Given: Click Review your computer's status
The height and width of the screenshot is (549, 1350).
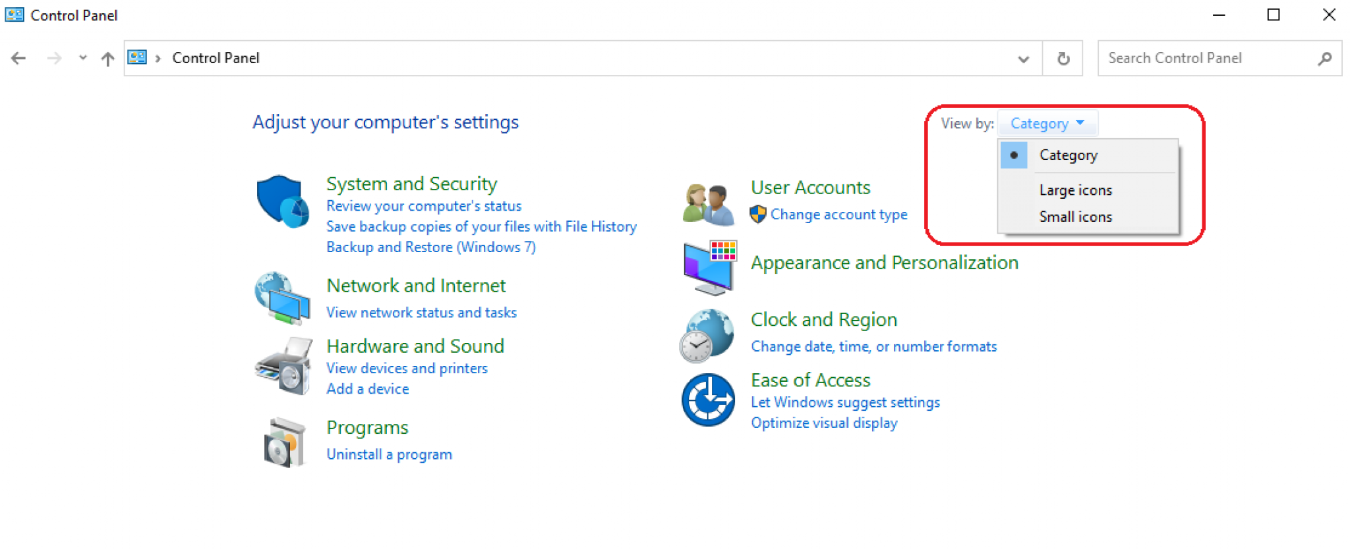Looking at the screenshot, I should 424,206.
